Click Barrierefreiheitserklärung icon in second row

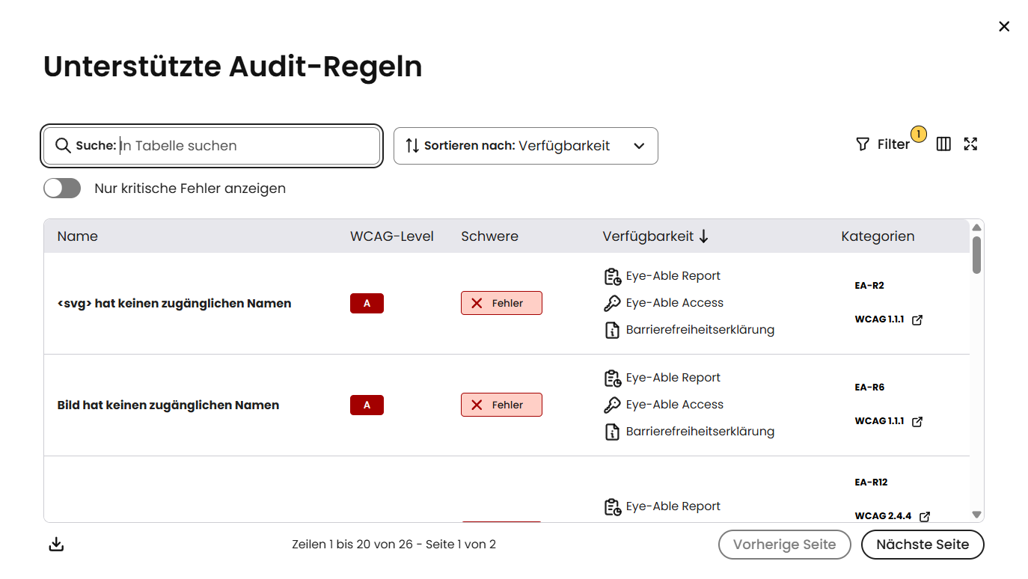[612, 432]
